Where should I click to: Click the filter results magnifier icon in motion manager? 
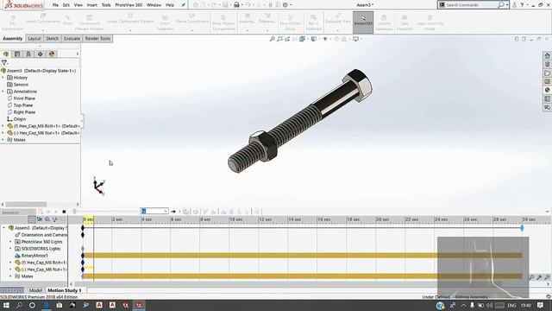[x=47, y=219]
